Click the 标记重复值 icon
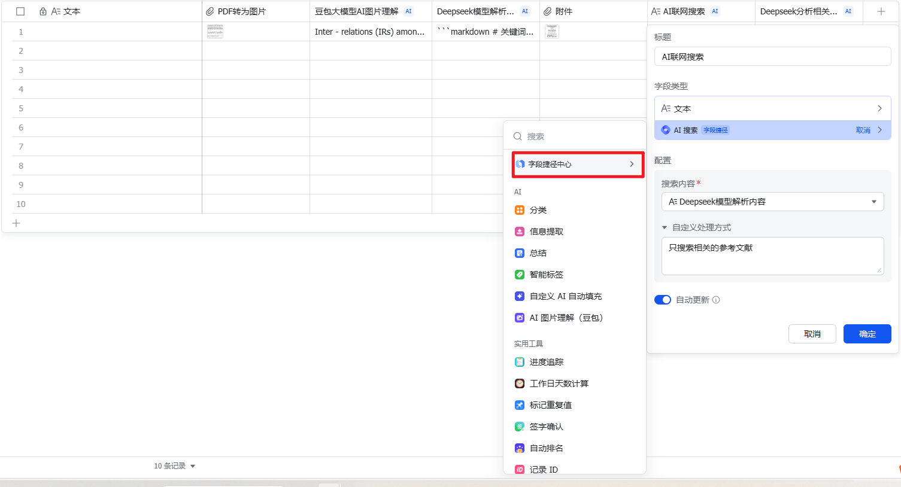The width and height of the screenshot is (901, 487). click(x=520, y=405)
